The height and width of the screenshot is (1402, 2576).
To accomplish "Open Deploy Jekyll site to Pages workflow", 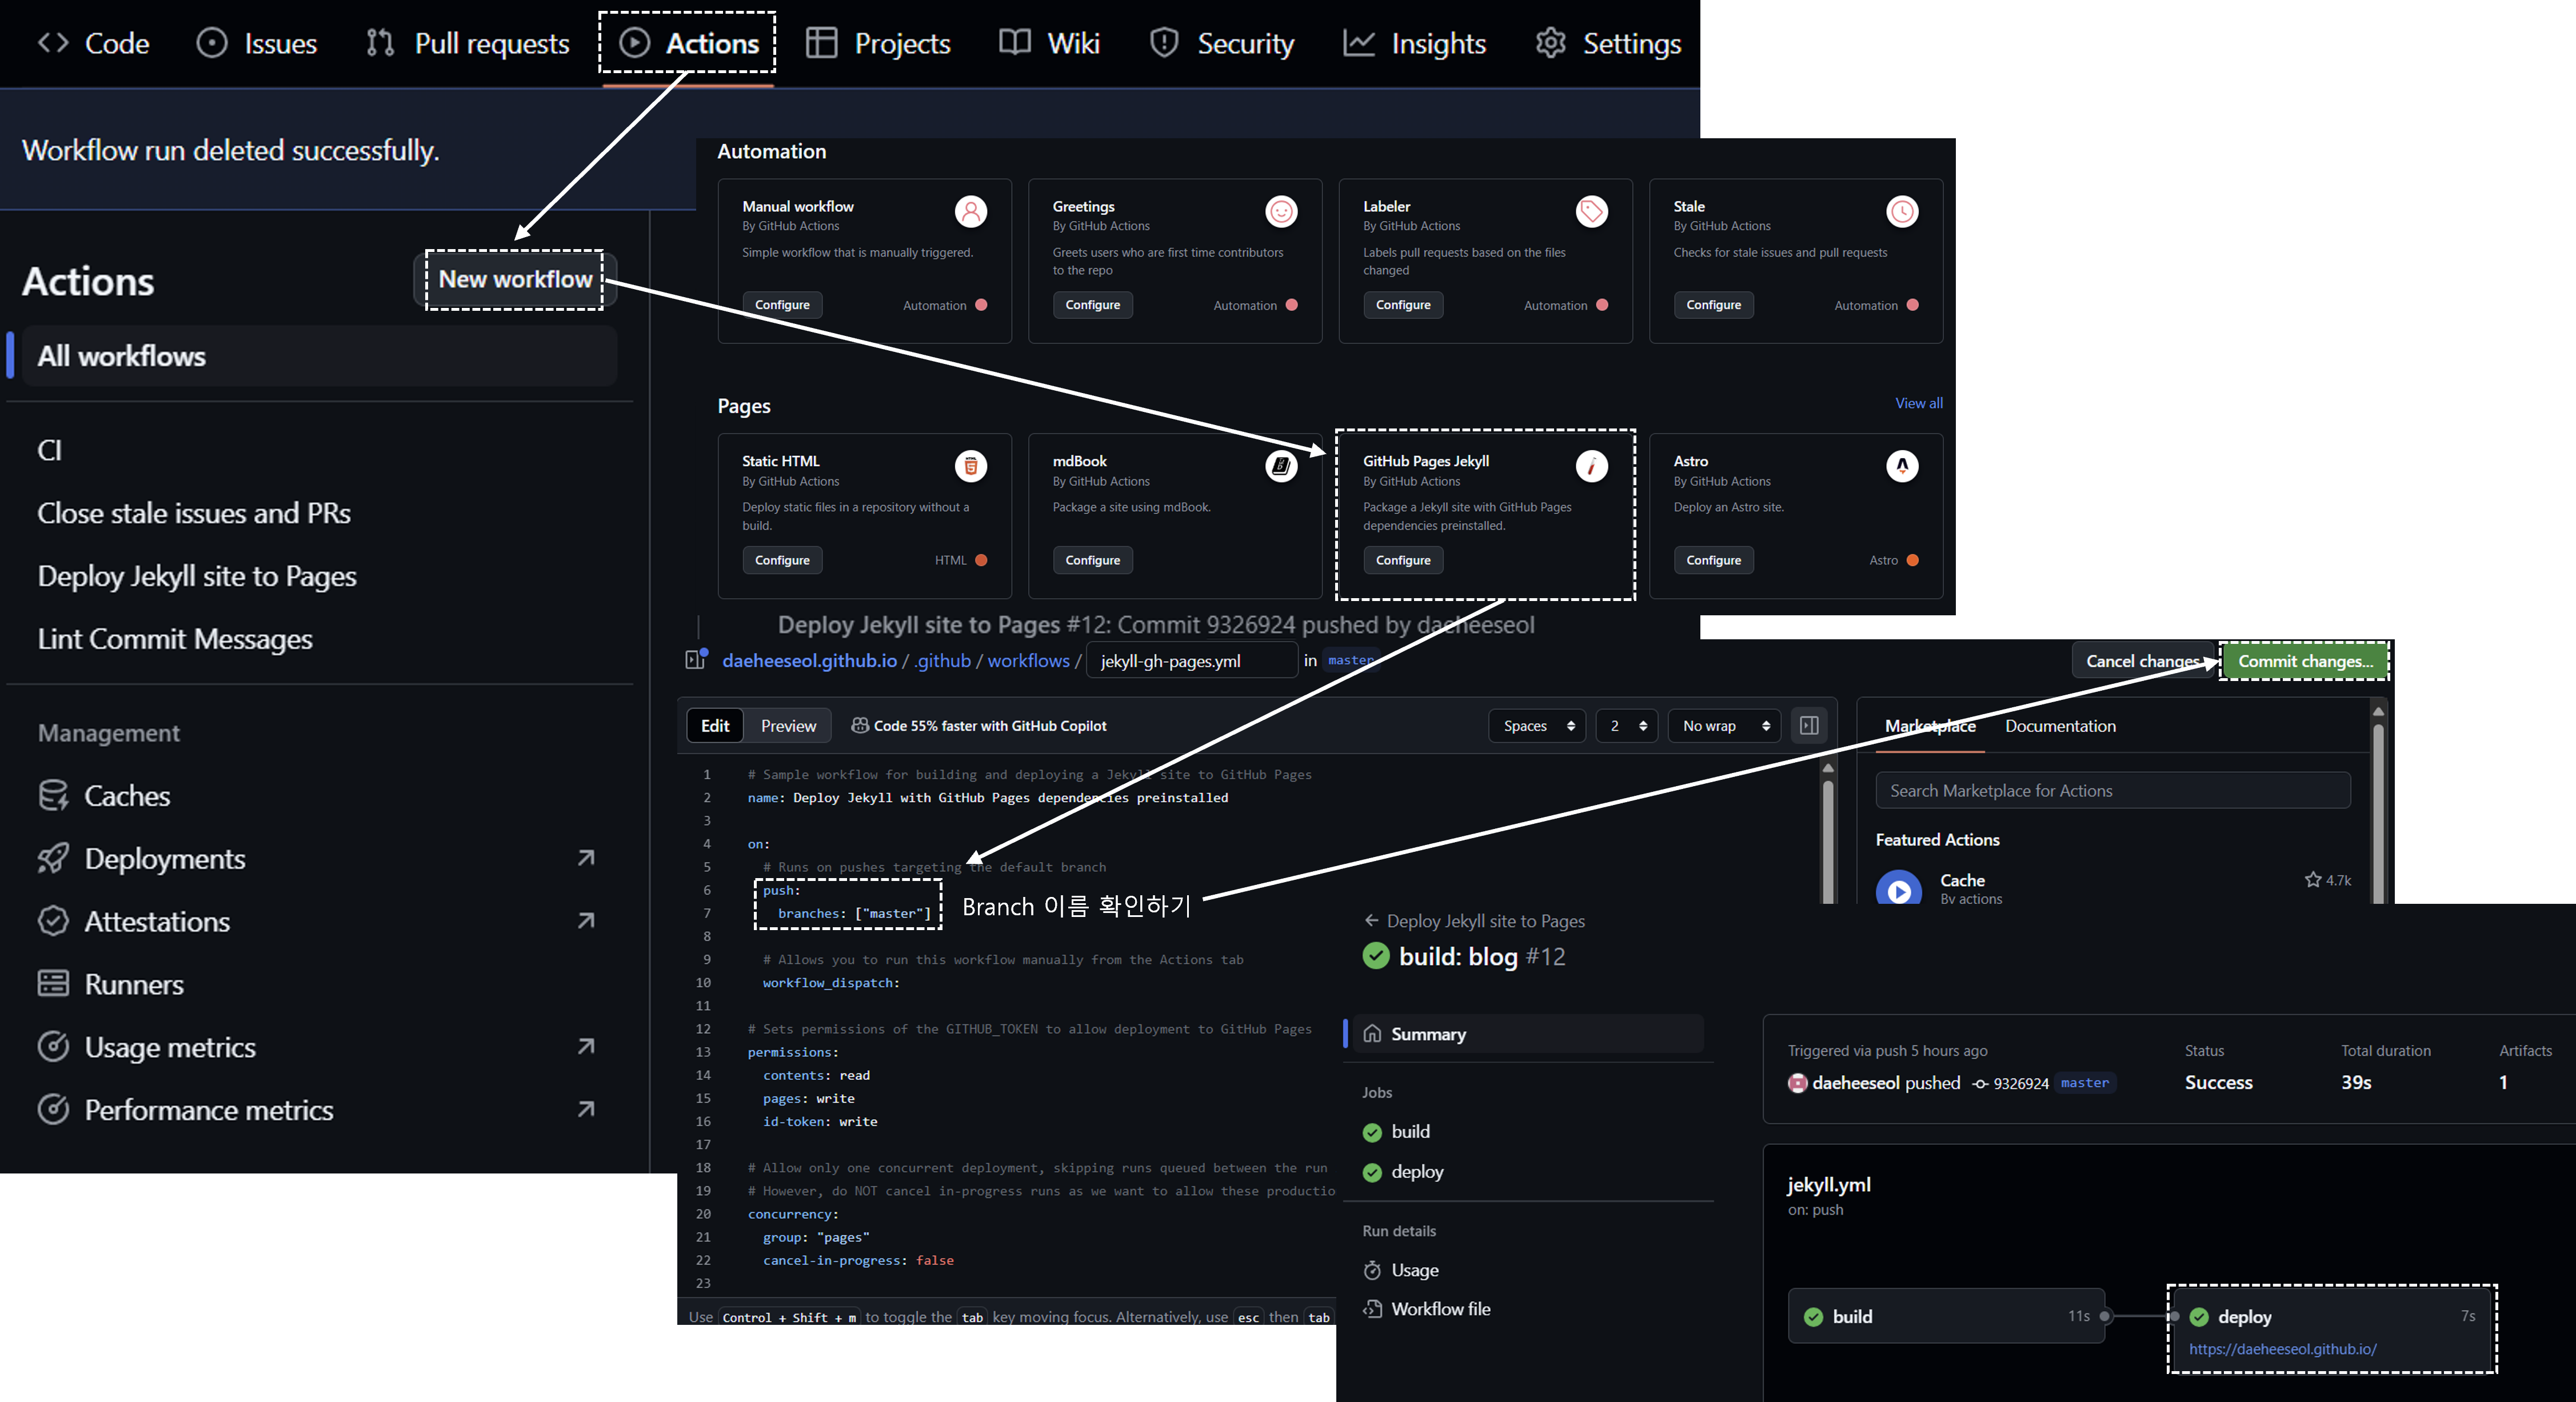I will point(197,576).
